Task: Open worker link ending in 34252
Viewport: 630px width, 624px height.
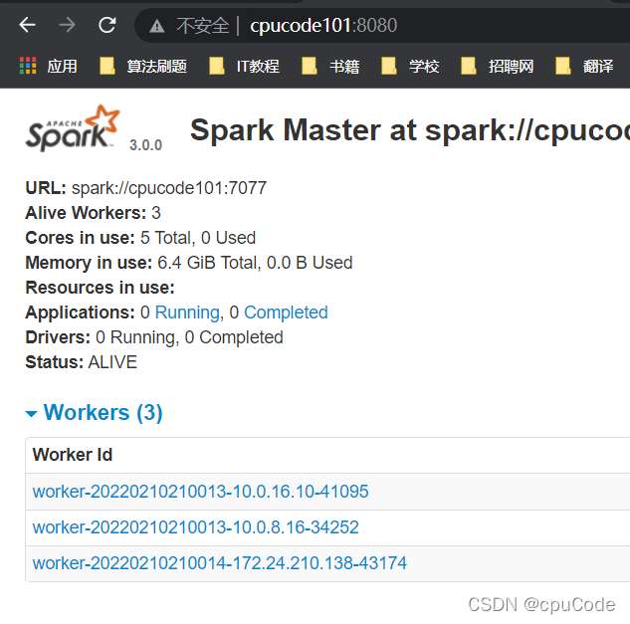Action: [x=195, y=527]
